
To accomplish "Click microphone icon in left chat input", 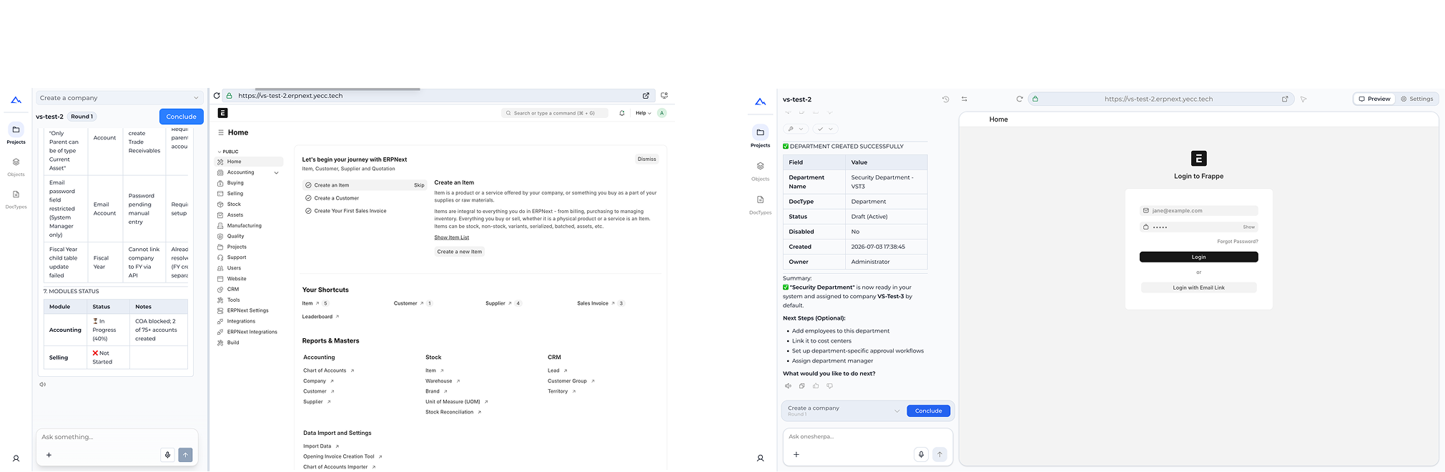I will click(167, 455).
